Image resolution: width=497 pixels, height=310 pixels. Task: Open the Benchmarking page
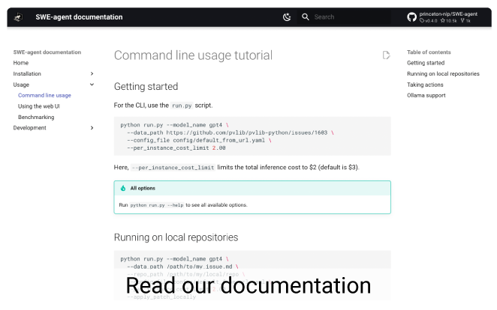pyautogui.click(x=36, y=118)
